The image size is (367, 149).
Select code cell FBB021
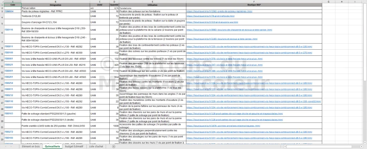[13, 65]
